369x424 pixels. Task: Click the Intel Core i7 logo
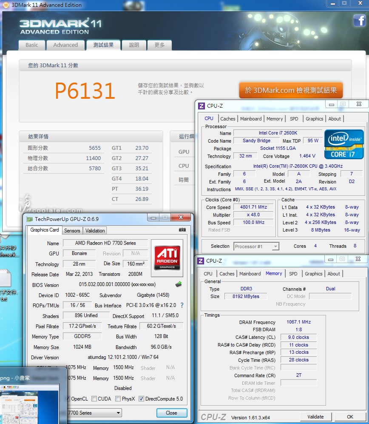(x=344, y=144)
